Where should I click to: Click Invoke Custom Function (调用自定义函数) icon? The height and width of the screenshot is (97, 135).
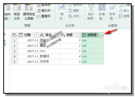(x=29, y=7)
